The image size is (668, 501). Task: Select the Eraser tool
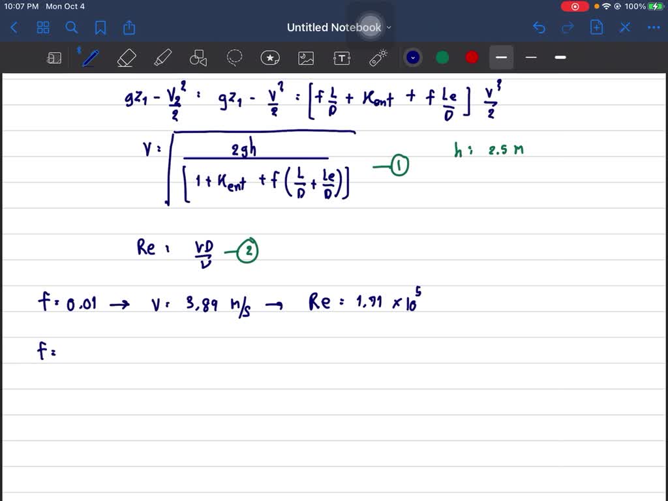point(126,58)
